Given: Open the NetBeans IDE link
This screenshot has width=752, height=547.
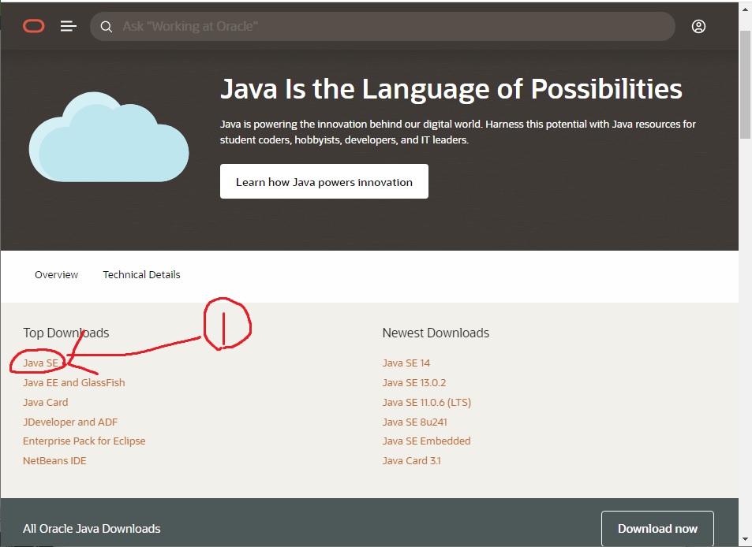Looking at the screenshot, I should [54, 461].
